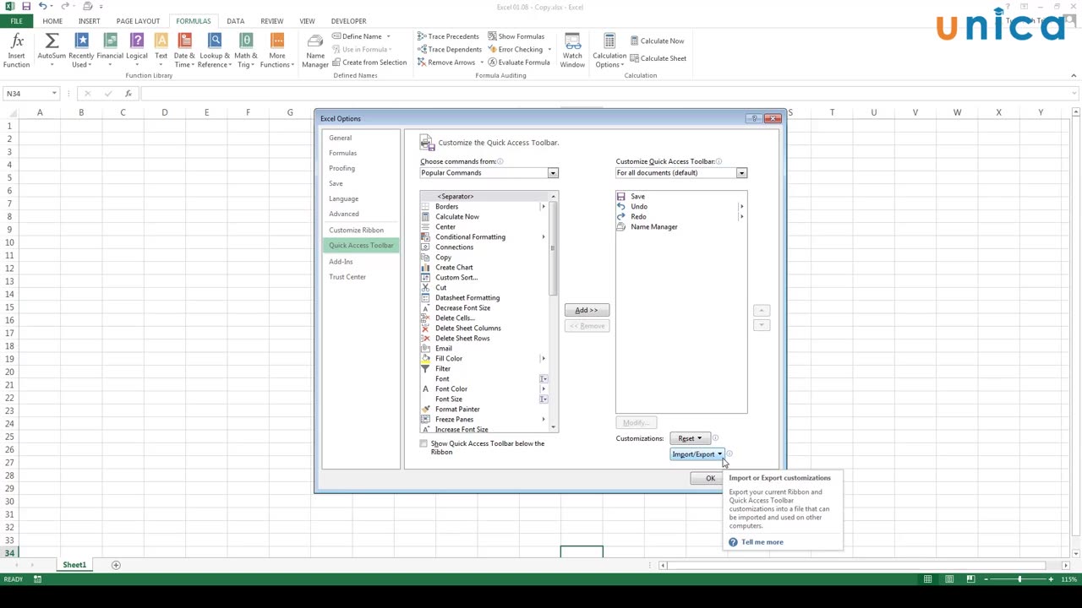
Task: Switch to the HOME tab
Action: pyautogui.click(x=52, y=21)
